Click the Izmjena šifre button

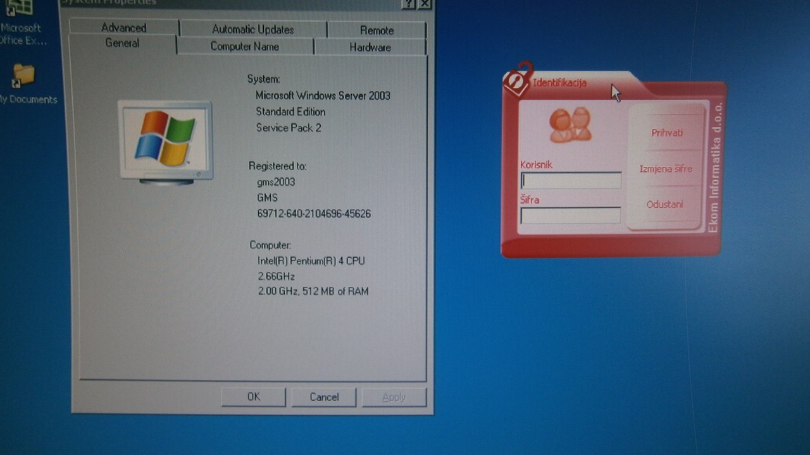pos(666,169)
